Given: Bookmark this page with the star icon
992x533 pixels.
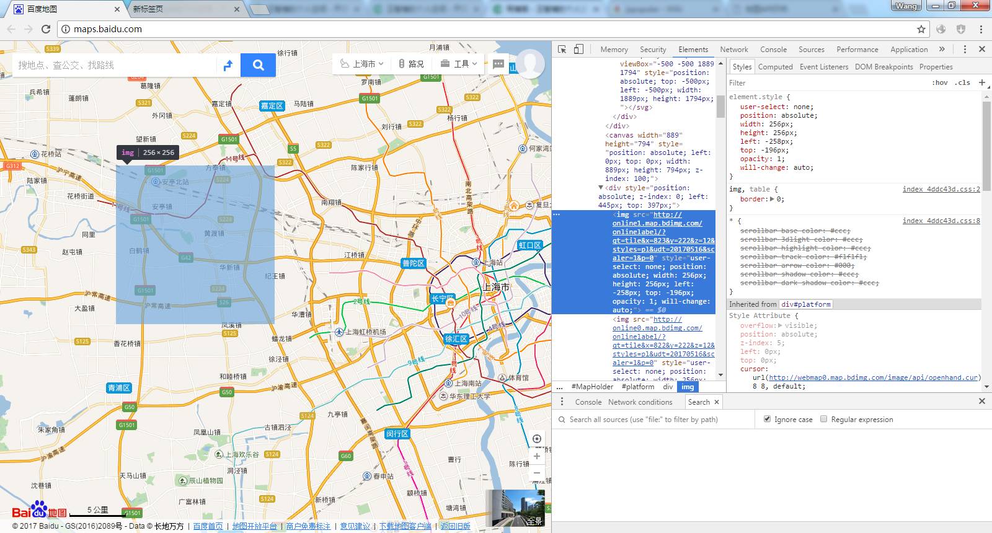Looking at the screenshot, I should (x=921, y=29).
